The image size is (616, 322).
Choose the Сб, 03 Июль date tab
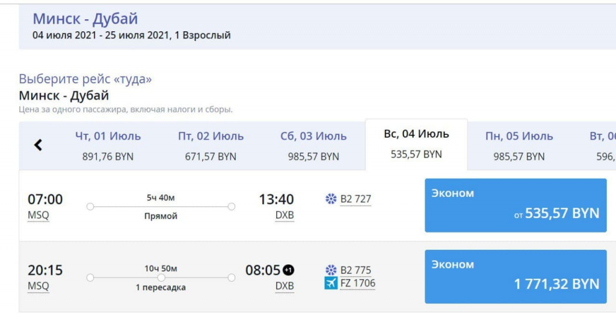click(x=313, y=146)
